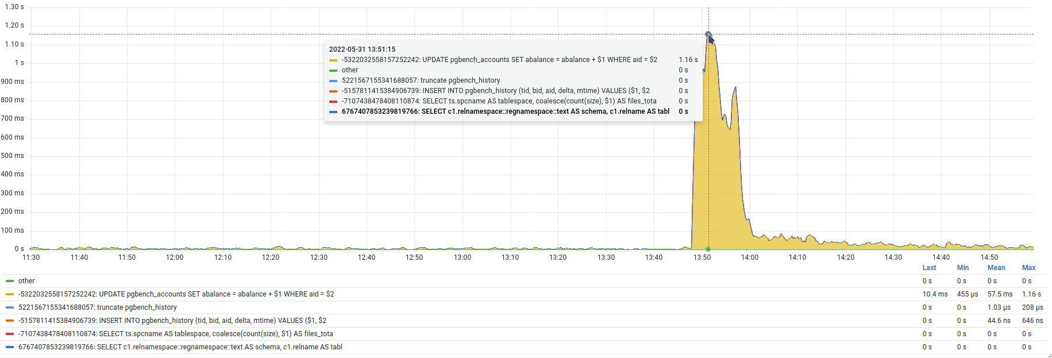Image resolution: width=1052 pixels, height=358 pixels.
Task: Click the 1.03 µs Mean value in the legend
Action: click(x=999, y=307)
